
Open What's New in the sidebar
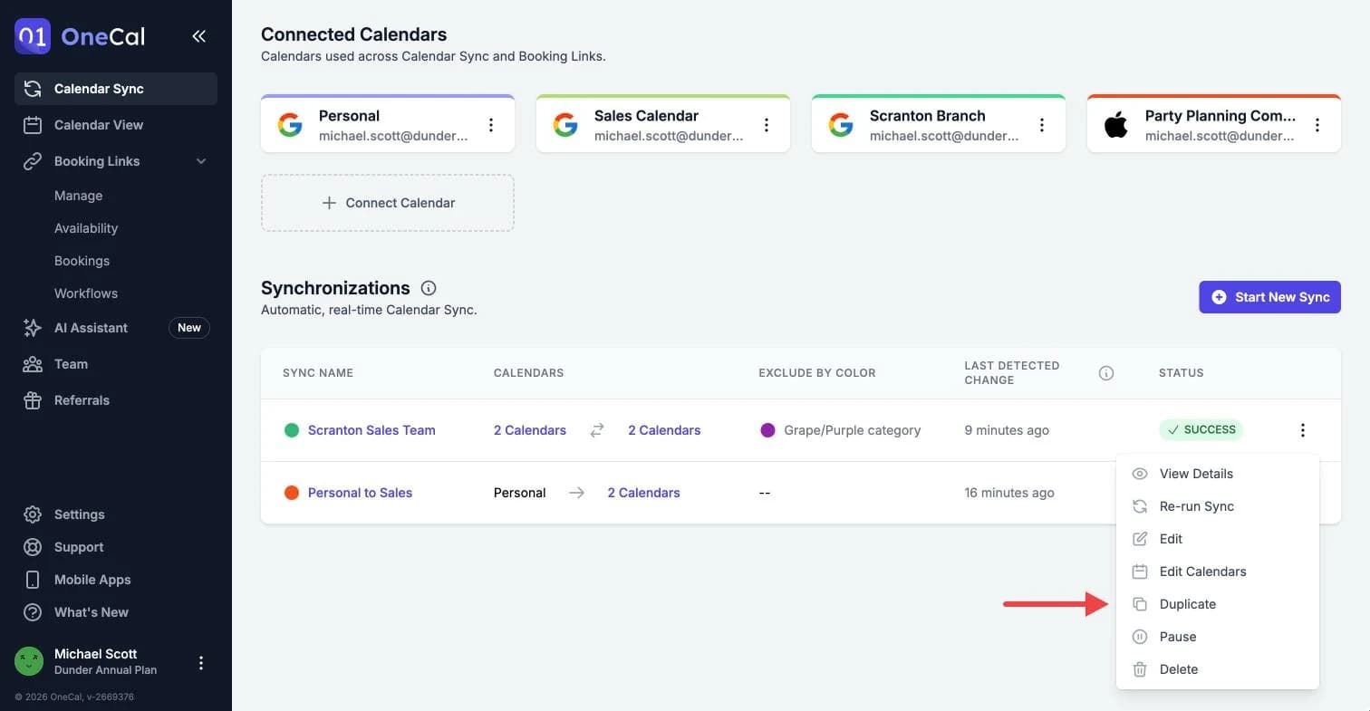click(x=116, y=612)
